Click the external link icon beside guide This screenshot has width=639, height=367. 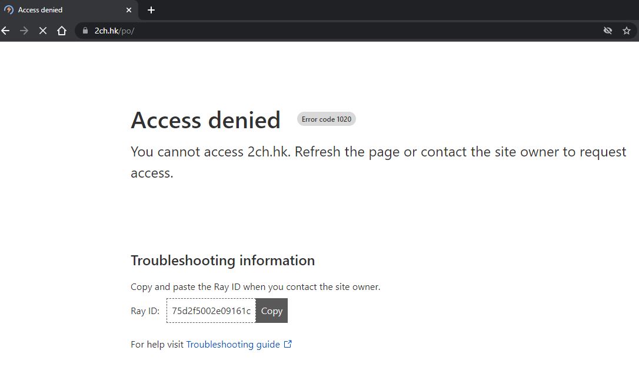point(288,344)
